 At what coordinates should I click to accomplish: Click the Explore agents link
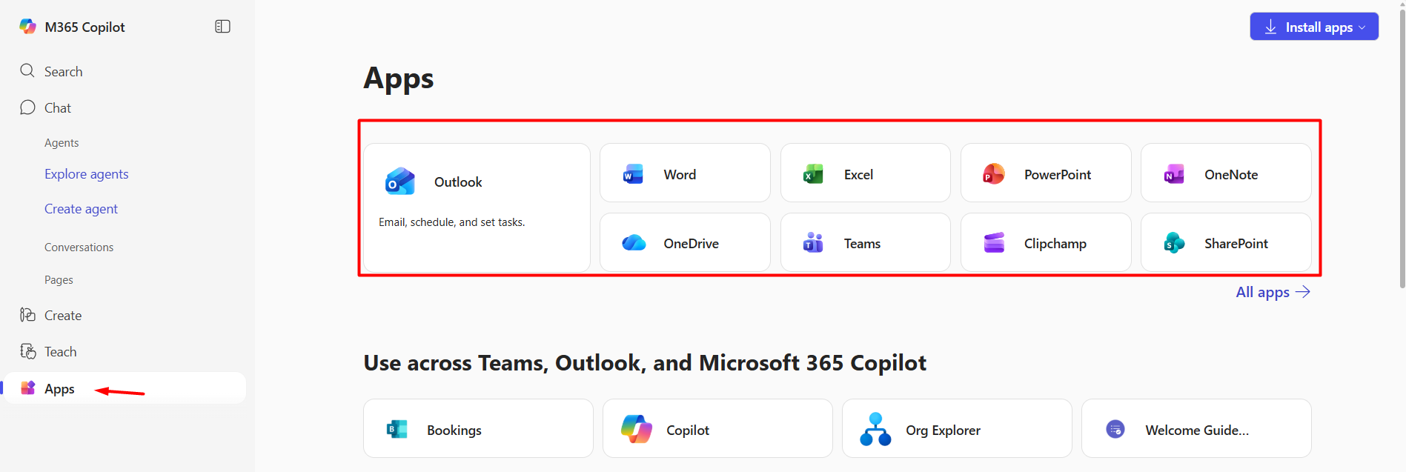(86, 174)
